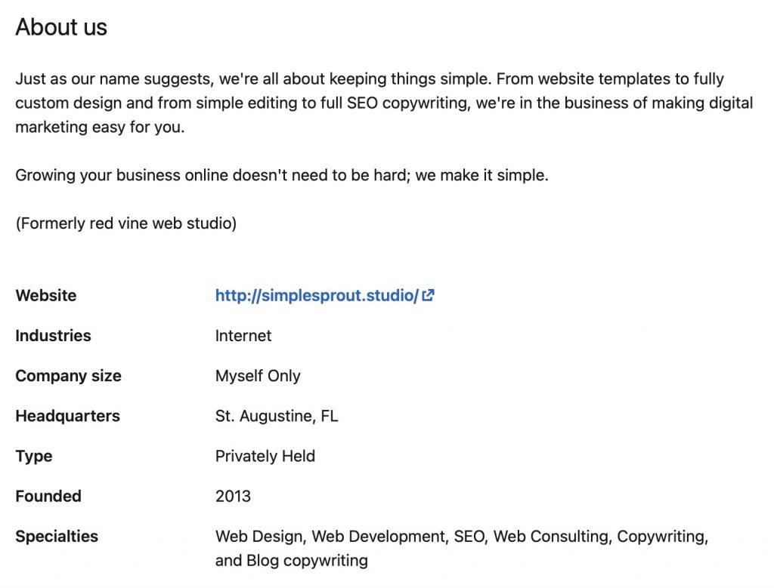Click the Type field label
The image size is (774, 588).
[x=34, y=456]
